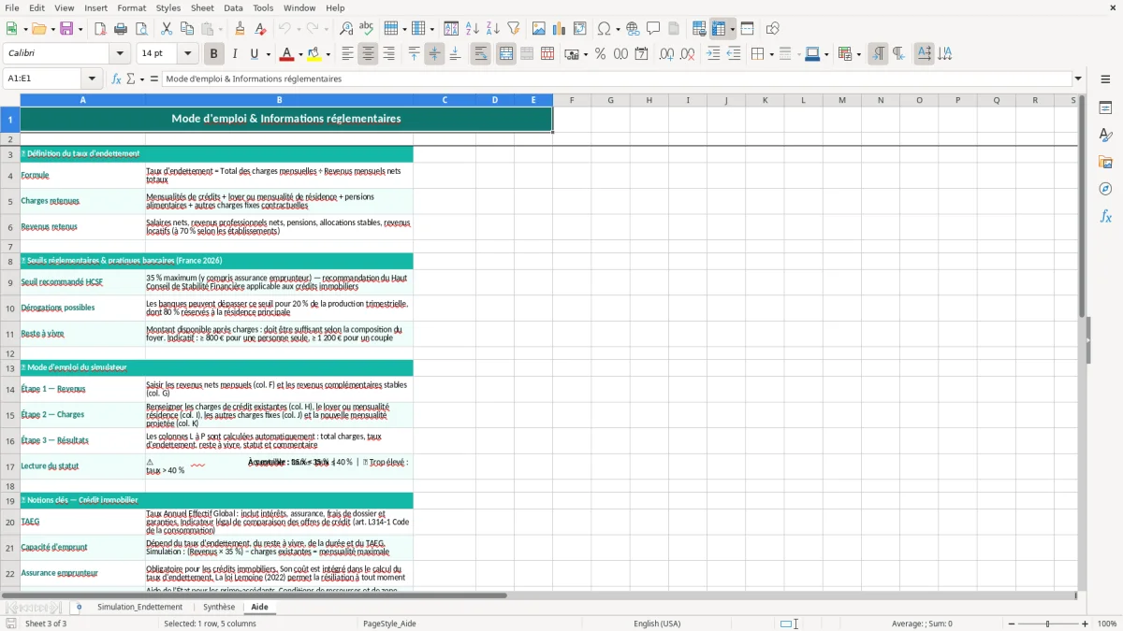The image size is (1123, 631).
Task: Apply the yellow background color
Action: (x=315, y=54)
